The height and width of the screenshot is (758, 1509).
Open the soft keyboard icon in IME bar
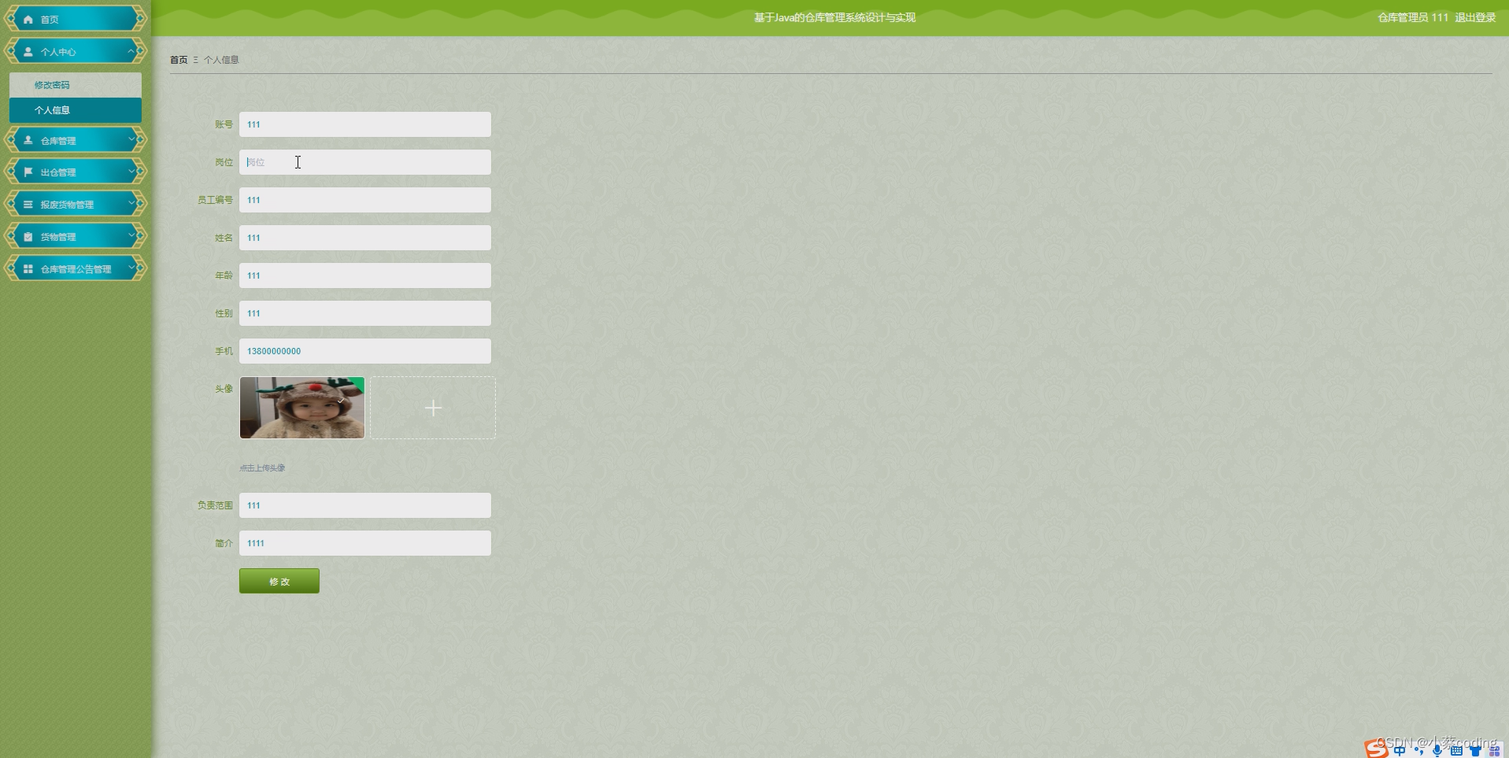[1456, 750]
